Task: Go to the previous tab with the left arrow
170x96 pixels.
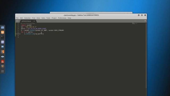Action: 16,21
